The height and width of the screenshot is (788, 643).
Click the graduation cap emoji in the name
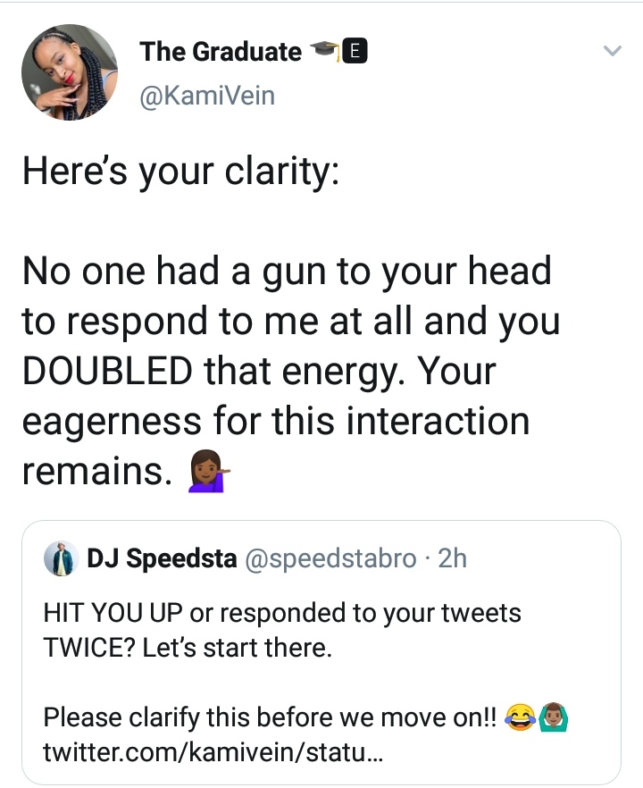(322, 51)
